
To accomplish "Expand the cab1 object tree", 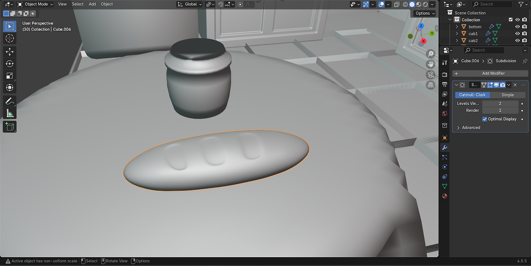I will pyautogui.click(x=457, y=34).
